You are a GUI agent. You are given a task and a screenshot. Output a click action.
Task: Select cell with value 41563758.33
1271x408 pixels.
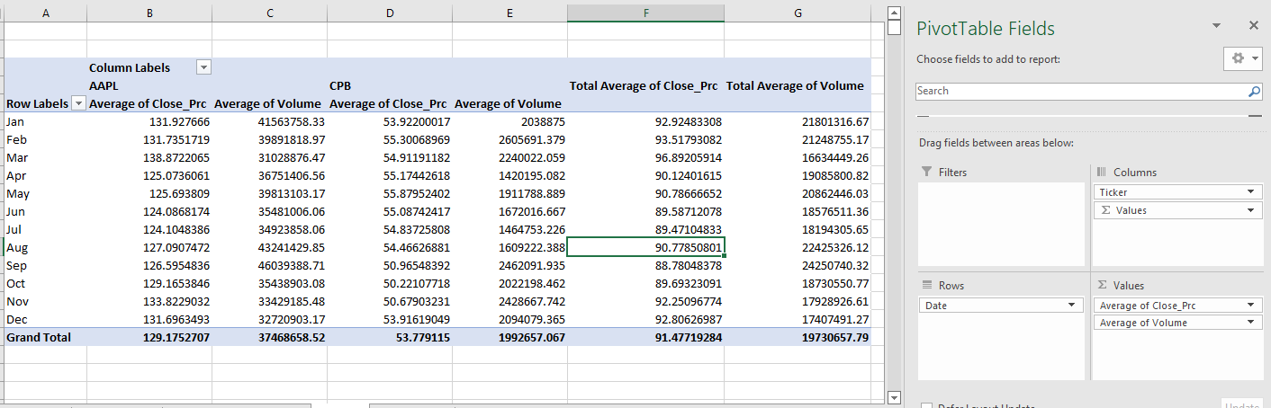pyautogui.click(x=269, y=121)
